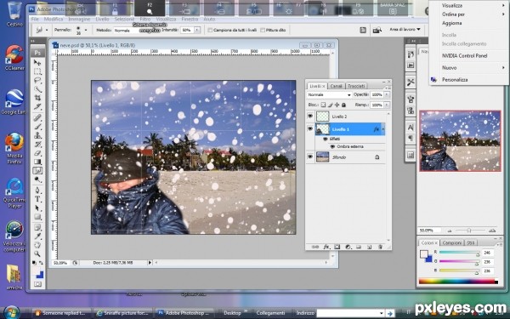Toggle visibility of layer Effetti
This screenshot has height=319, width=510.
[x=326, y=139]
